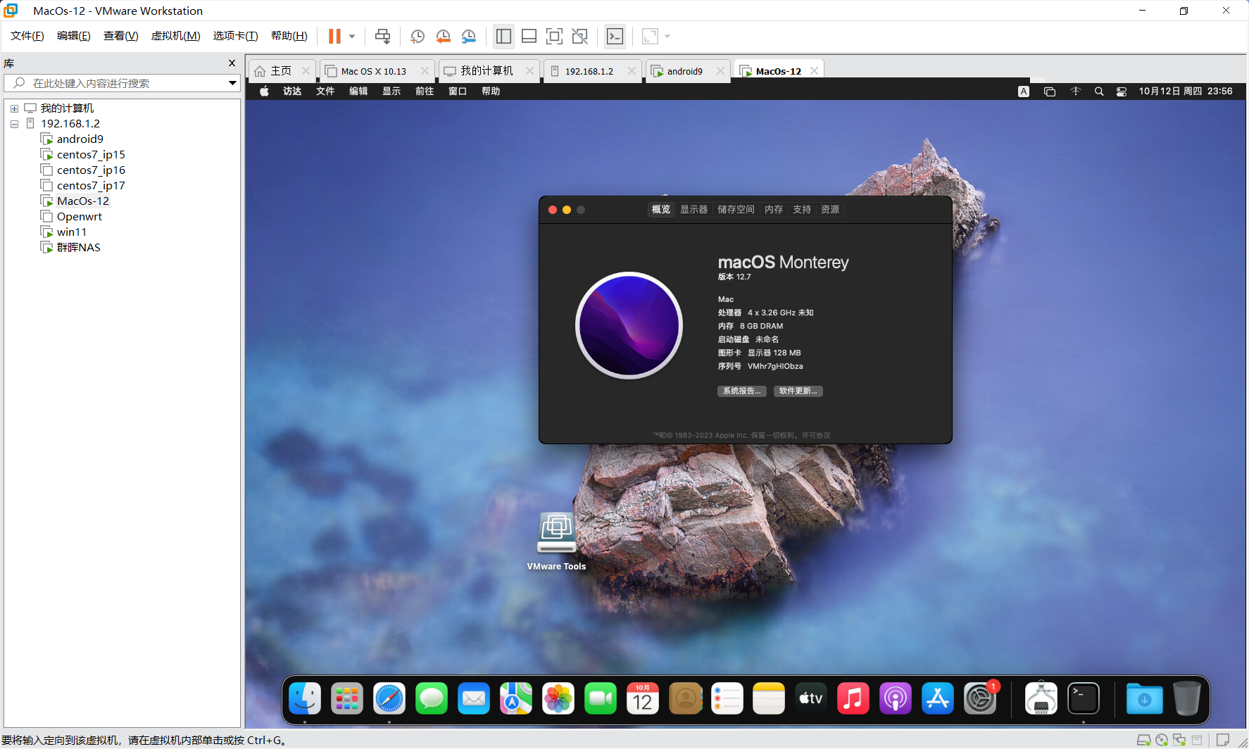Open Maps from the Dock
Image resolution: width=1249 pixels, height=749 pixels.
coord(516,699)
